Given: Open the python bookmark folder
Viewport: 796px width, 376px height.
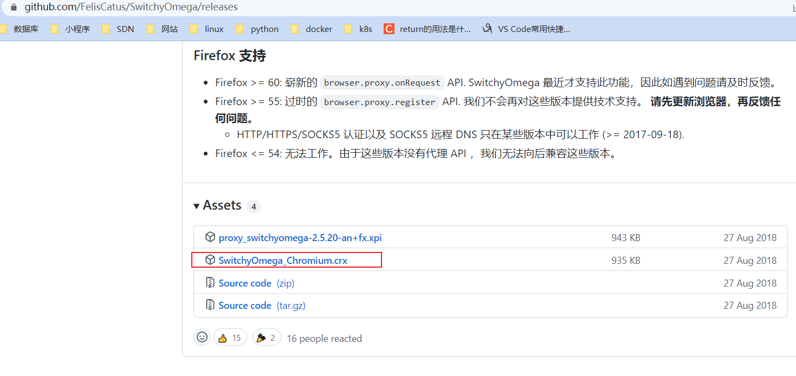Looking at the screenshot, I should (257, 29).
